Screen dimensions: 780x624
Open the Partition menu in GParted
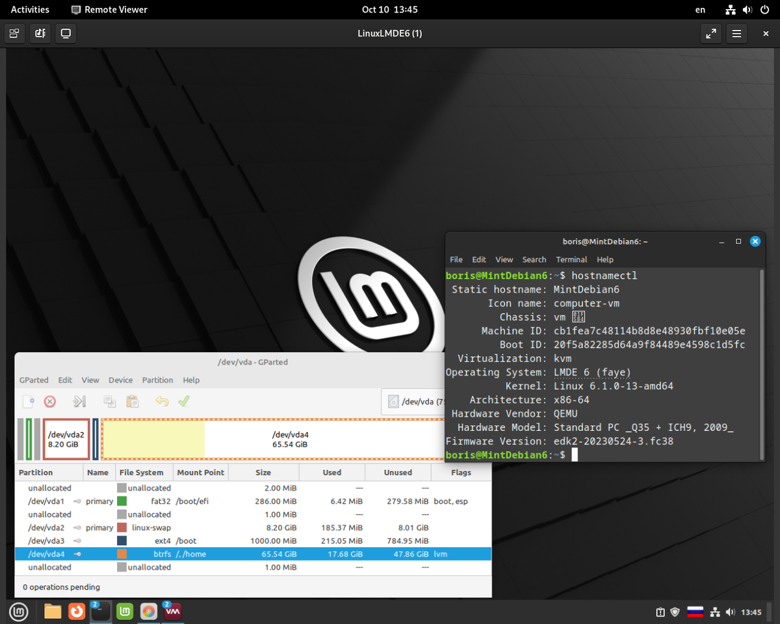point(159,380)
